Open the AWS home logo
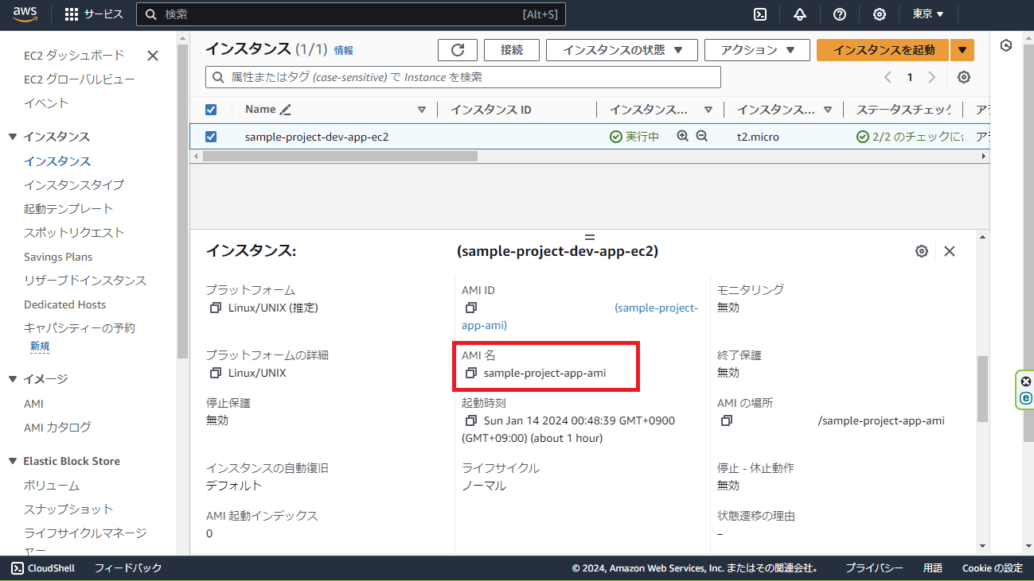This screenshot has width=1034, height=581. pyautogui.click(x=25, y=14)
